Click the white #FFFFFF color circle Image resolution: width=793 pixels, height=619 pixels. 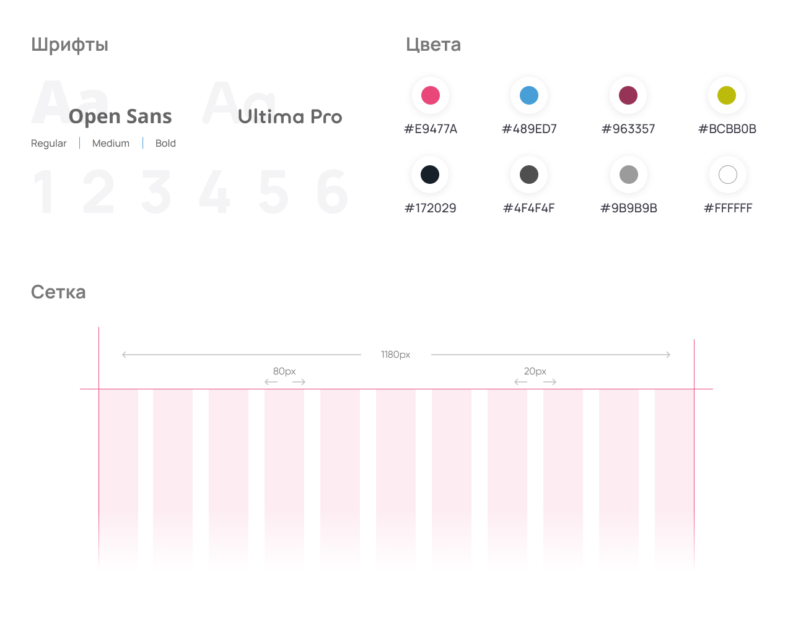pos(728,175)
